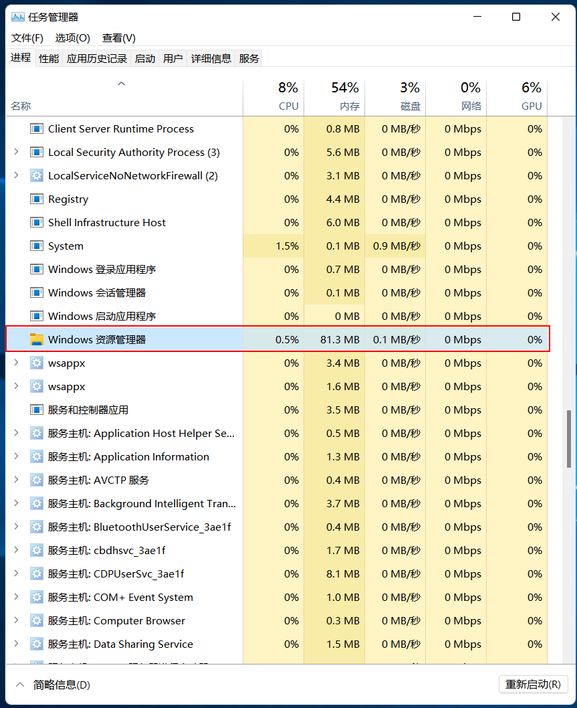
Task: Click the 重新启动 button
Action: pos(533,685)
